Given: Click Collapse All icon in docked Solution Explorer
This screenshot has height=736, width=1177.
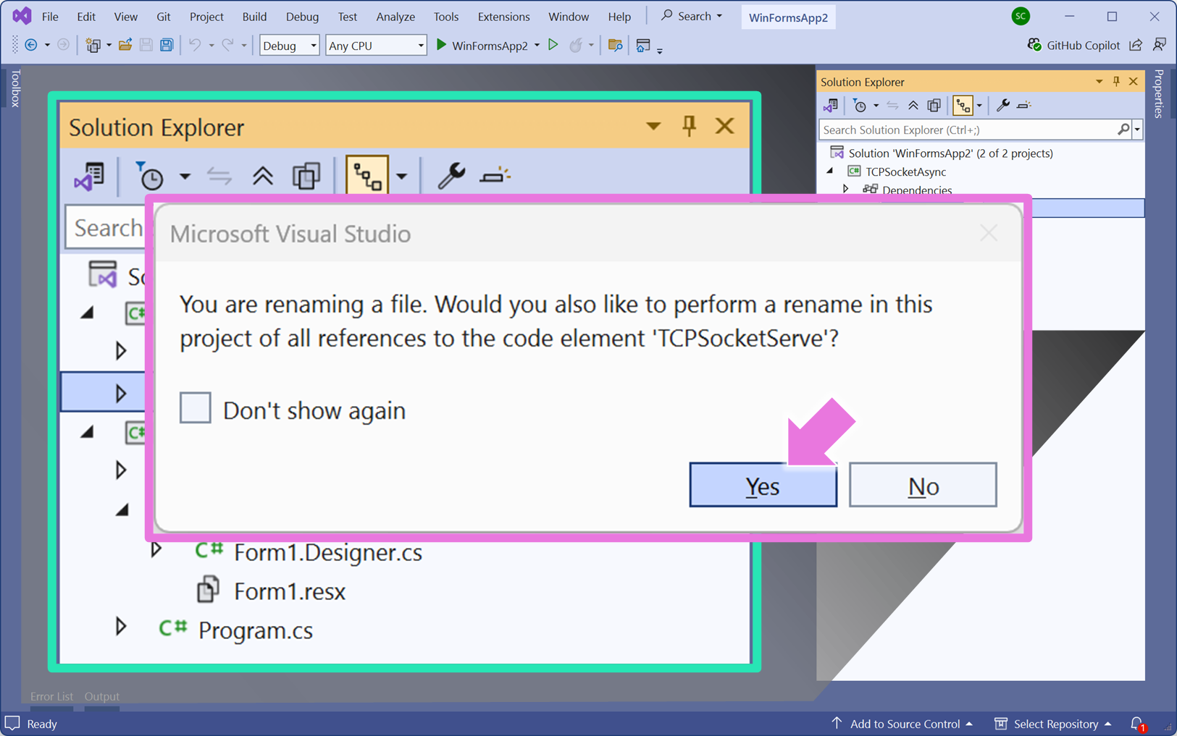Looking at the screenshot, I should 913,106.
